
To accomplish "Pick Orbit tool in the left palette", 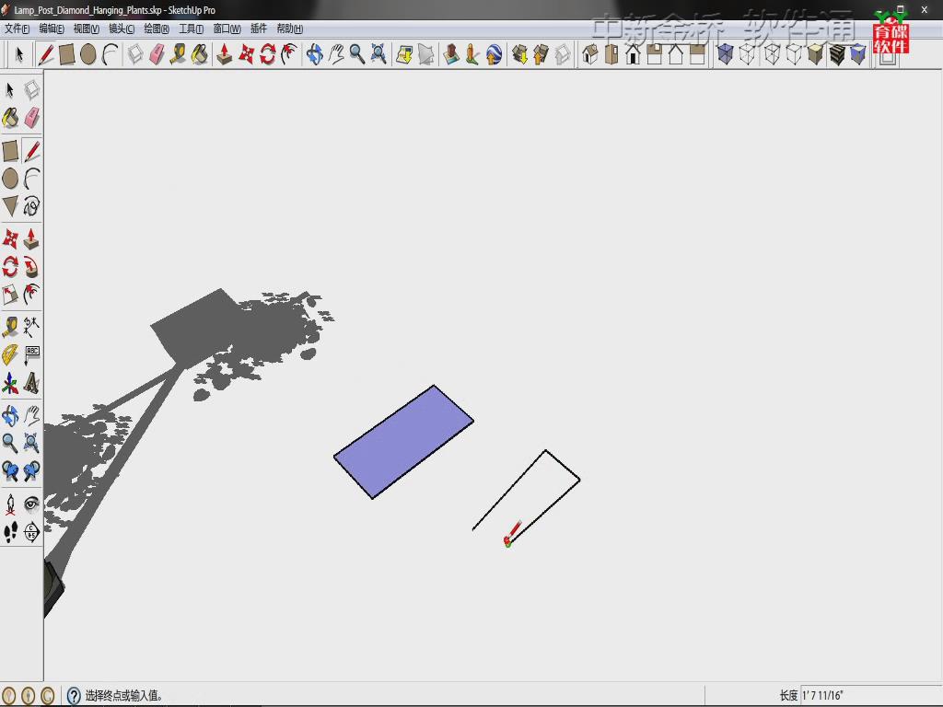I will pos(10,415).
